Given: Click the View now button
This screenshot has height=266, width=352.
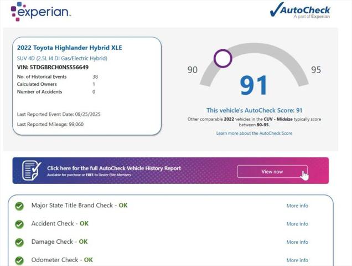Looking at the screenshot, I should (x=272, y=172).
